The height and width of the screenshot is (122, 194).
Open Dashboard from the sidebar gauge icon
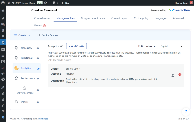click(x=3, y=11)
